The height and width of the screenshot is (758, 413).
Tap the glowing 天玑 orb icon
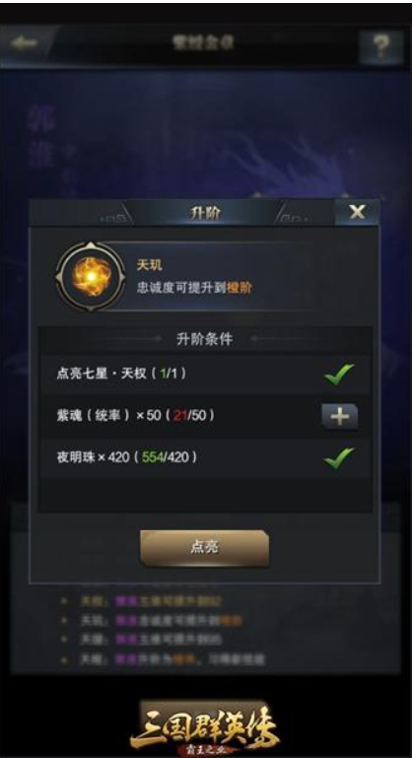(x=91, y=277)
